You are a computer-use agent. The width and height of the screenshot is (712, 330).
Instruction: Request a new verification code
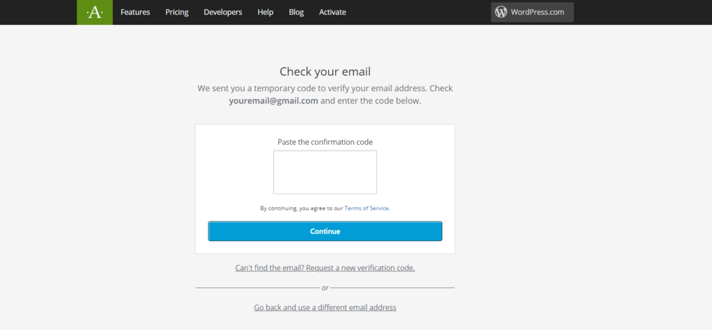coord(325,267)
